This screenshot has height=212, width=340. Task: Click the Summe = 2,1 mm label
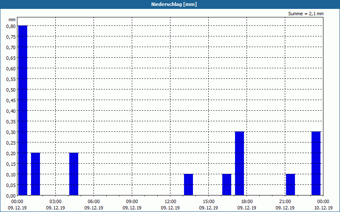pos(306,14)
